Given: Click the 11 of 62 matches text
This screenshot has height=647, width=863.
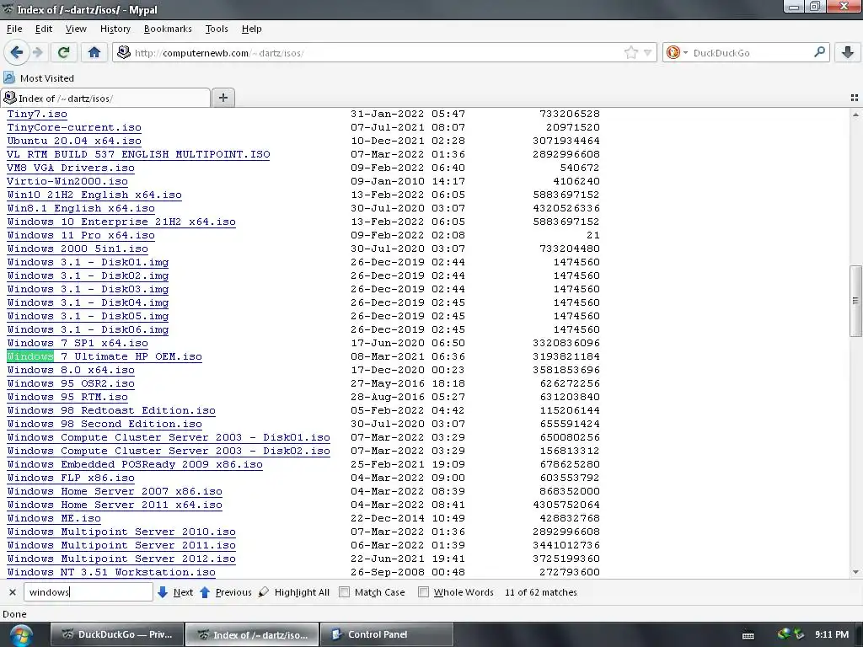Looking at the screenshot, I should pyautogui.click(x=540, y=592).
